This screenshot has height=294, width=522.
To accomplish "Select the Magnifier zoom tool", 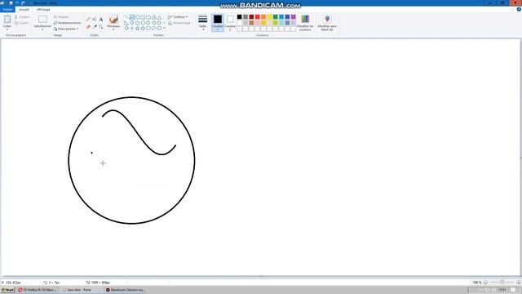I will click(101, 27).
